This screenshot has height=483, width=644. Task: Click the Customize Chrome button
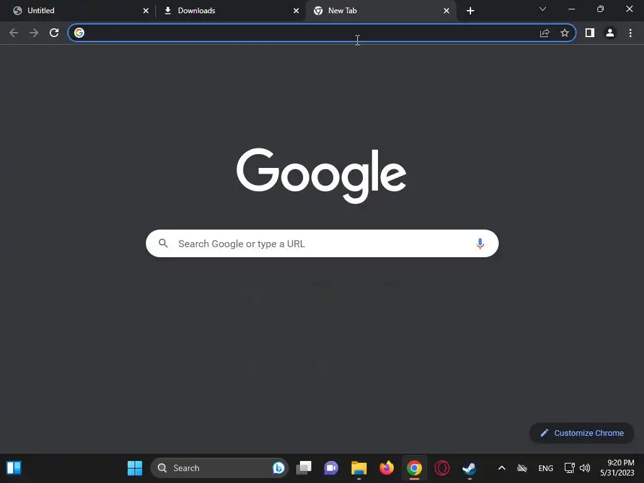(x=582, y=433)
